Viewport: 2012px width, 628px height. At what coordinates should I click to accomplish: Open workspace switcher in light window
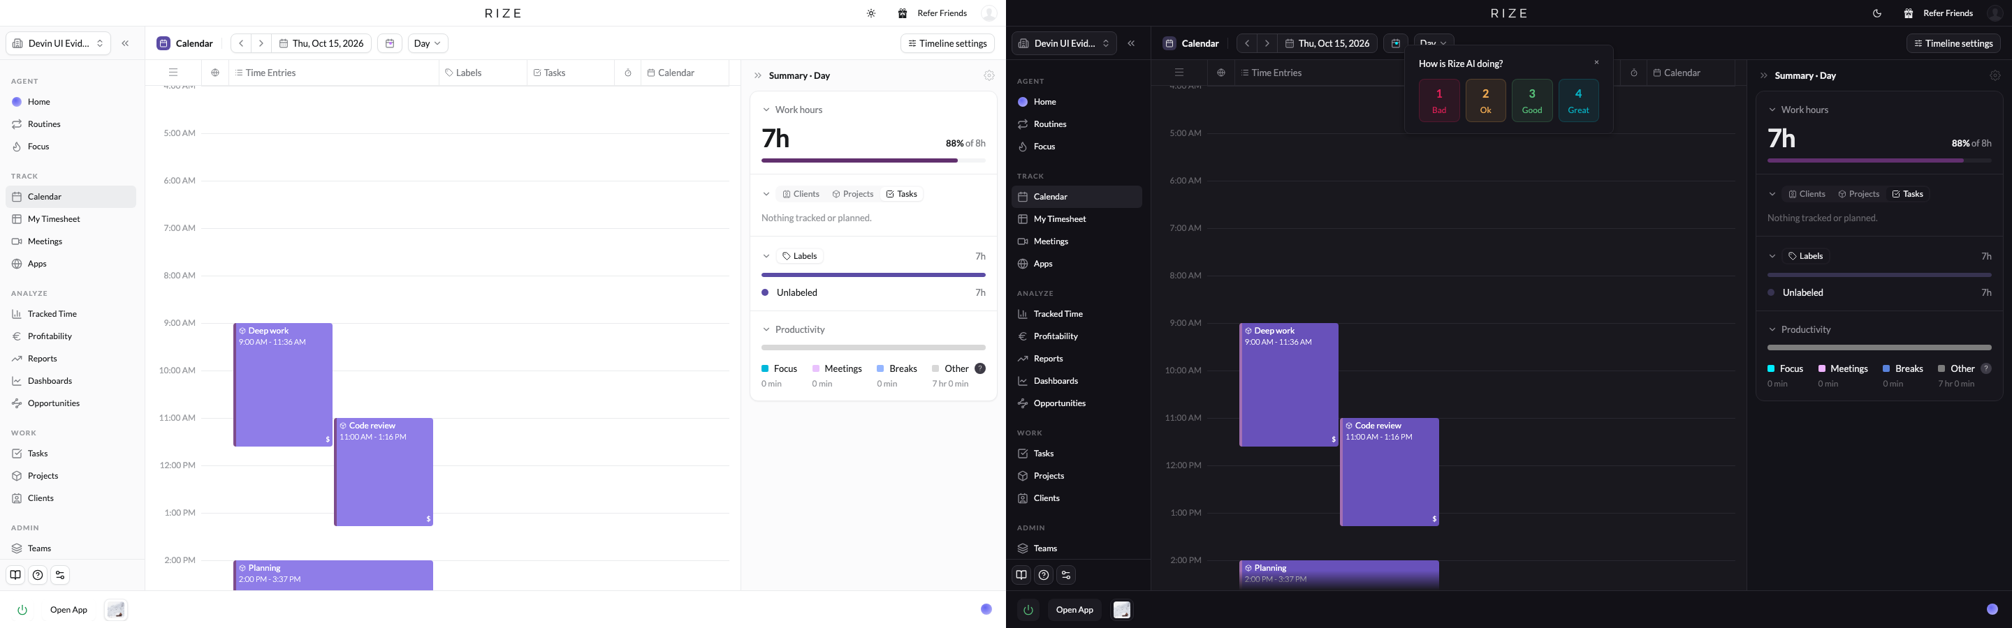59,44
